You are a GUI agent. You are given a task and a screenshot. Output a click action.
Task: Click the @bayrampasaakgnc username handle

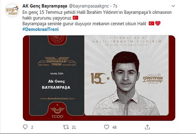pos(89,6)
